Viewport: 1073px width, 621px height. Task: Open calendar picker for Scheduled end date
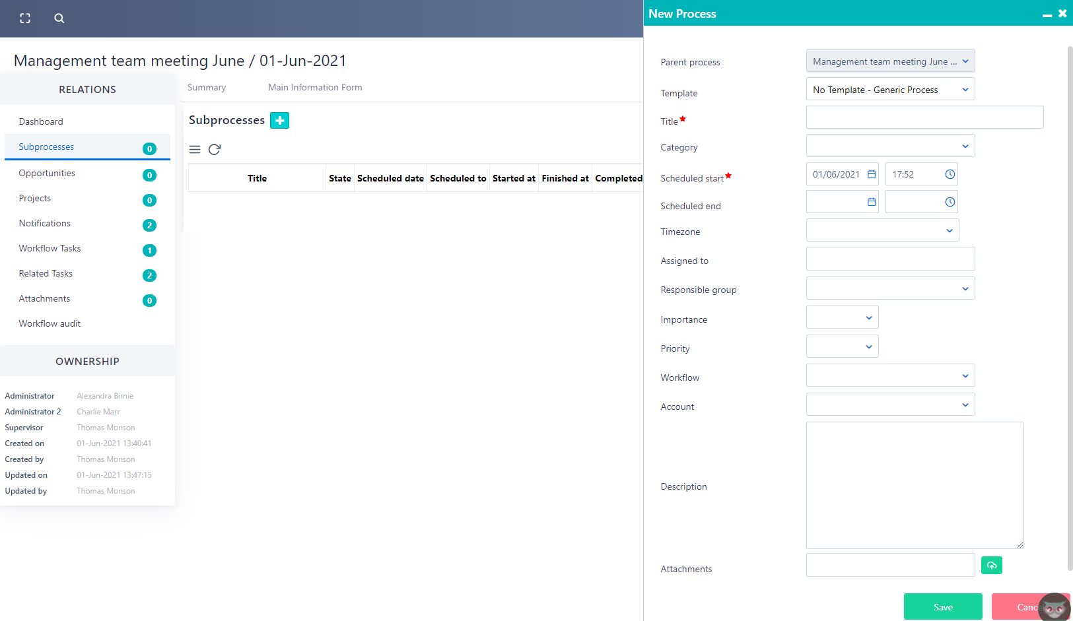tap(872, 202)
